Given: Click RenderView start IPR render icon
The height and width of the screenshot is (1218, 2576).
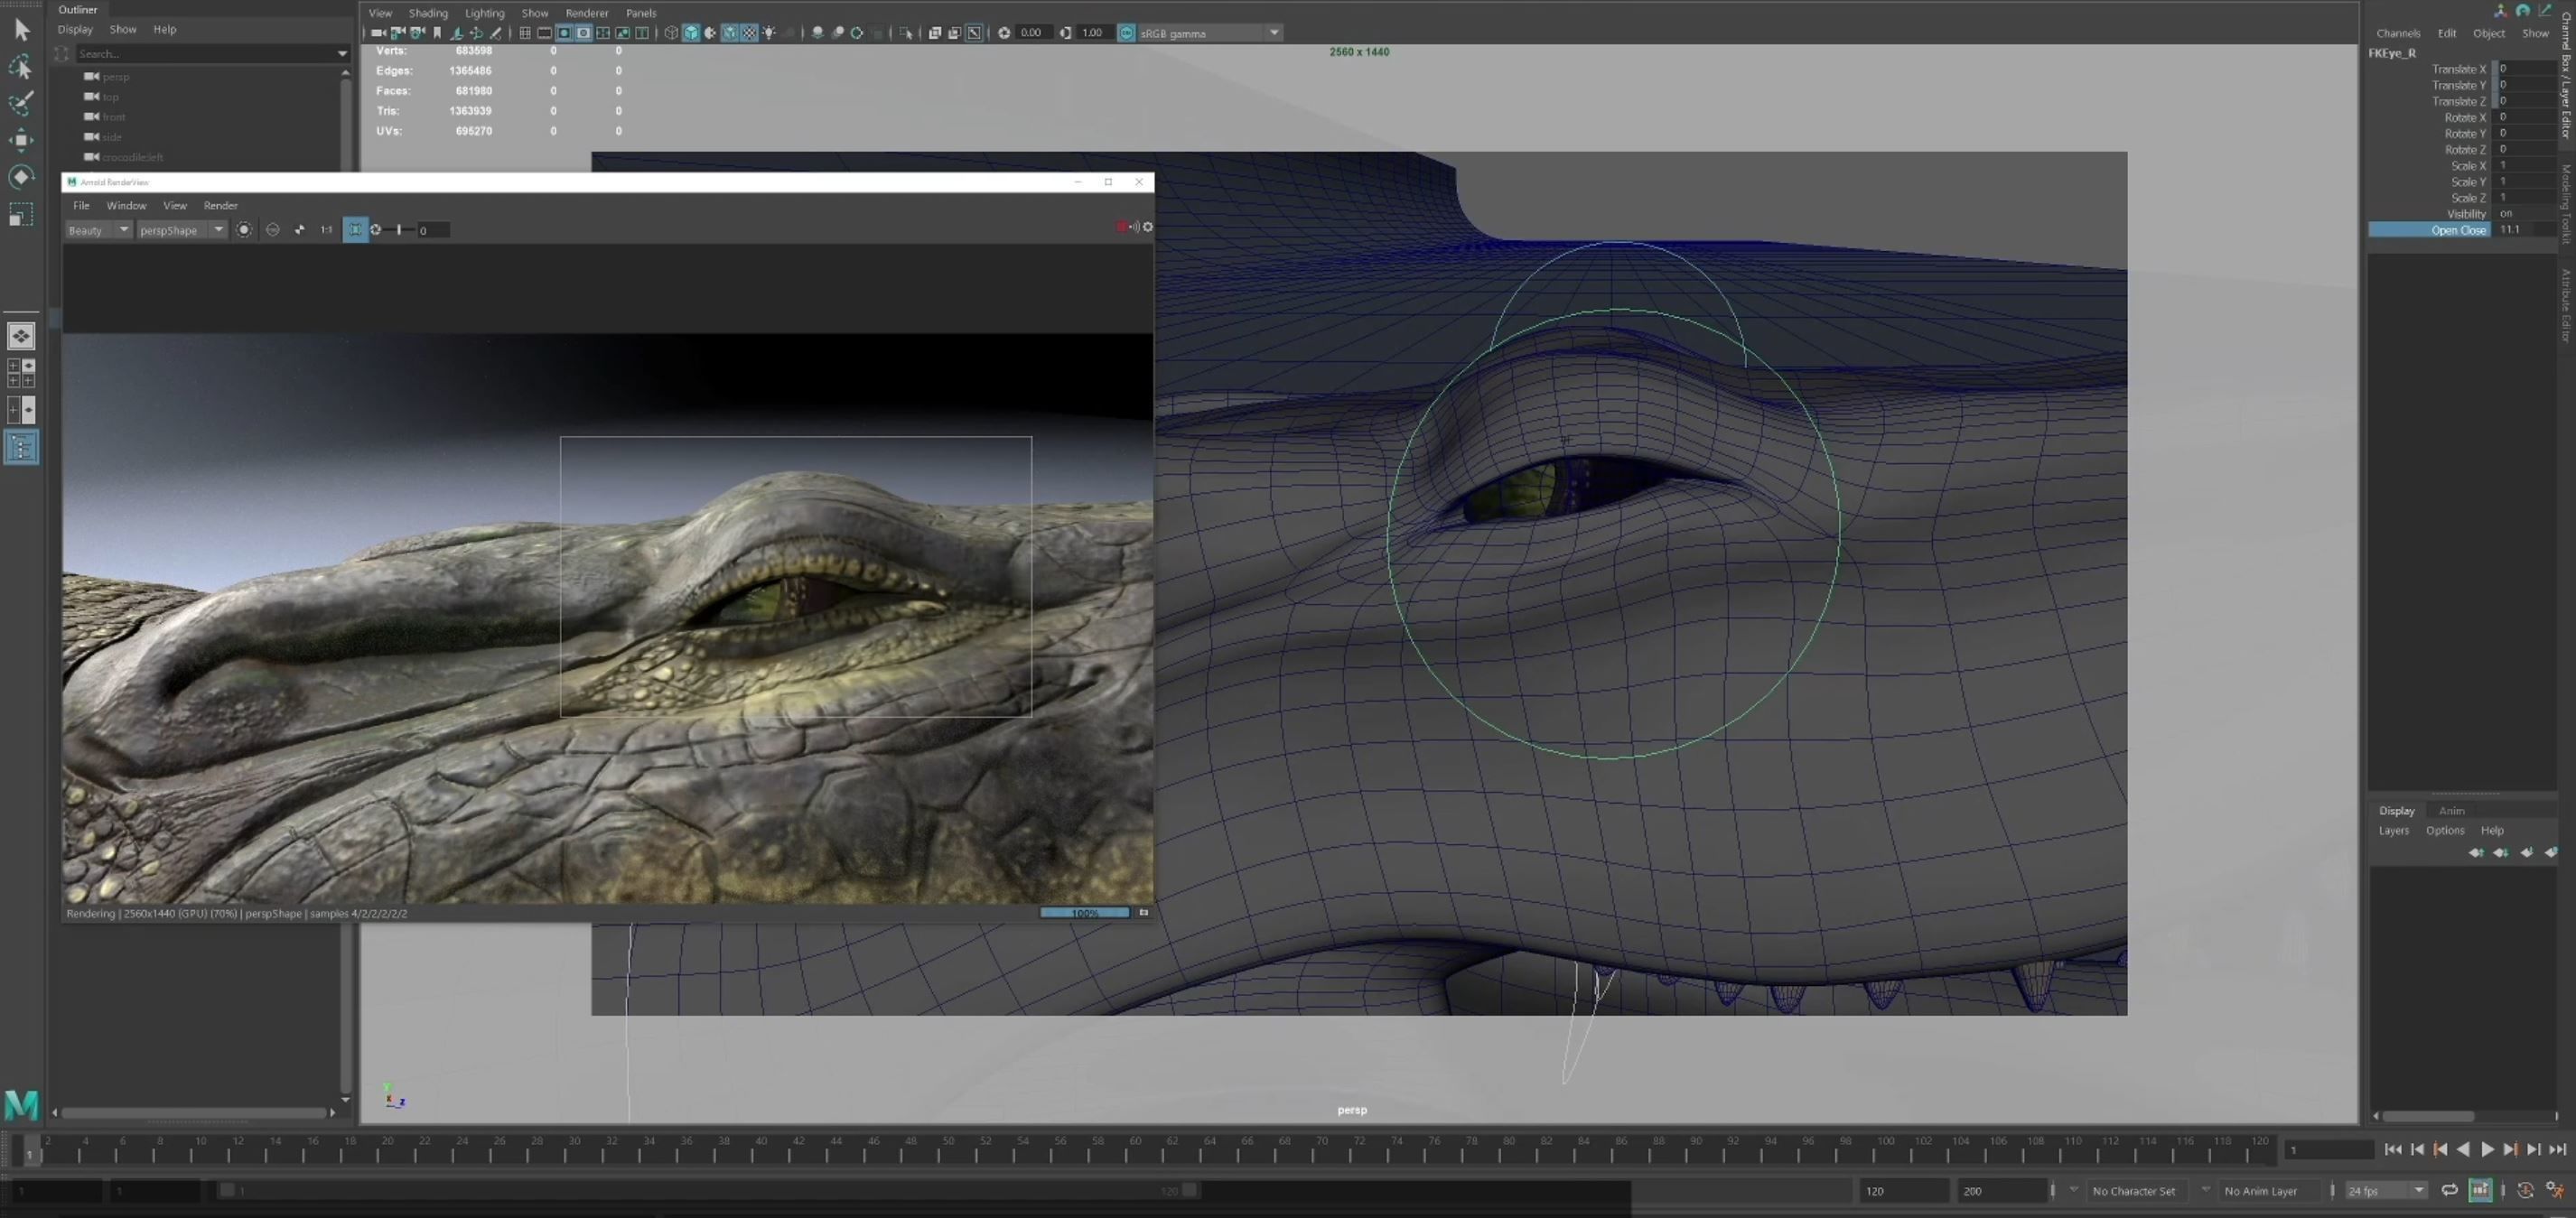Looking at the screenshot, I should (x=244, y=230).
